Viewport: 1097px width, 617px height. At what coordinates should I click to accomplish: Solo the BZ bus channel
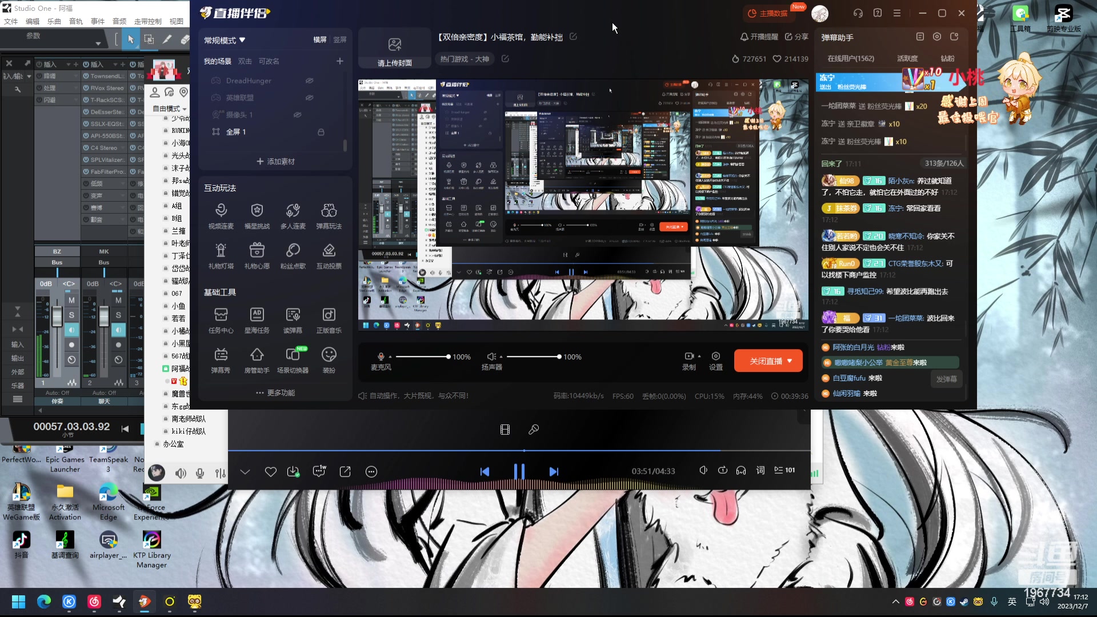pos(71,315)
